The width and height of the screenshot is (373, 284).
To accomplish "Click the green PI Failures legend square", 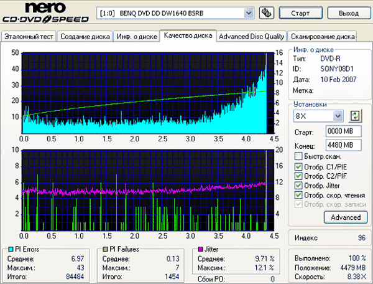I will click(x=104, y=249).
